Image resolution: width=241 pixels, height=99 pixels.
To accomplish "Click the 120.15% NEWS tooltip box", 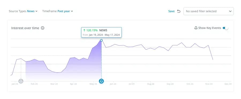I will tap(101, 32).
